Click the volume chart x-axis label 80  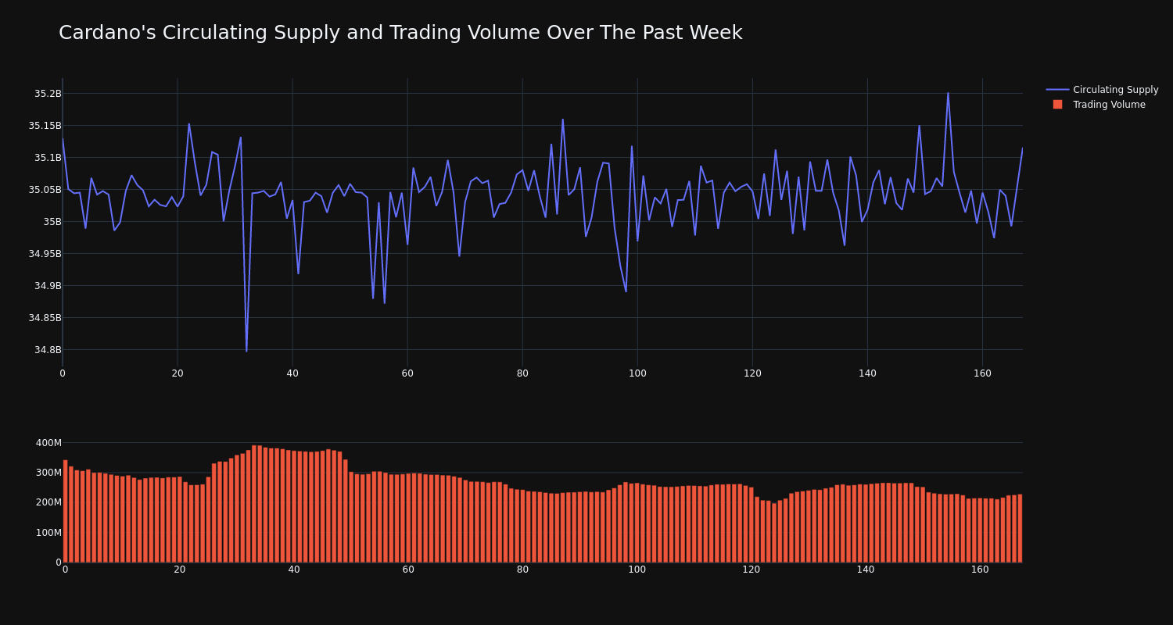click(x=522, y=570)
